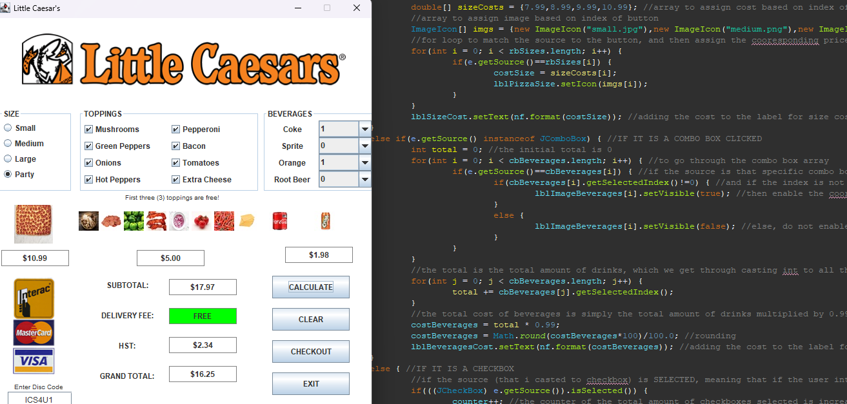Click the party pizza image

pos(34,223)
